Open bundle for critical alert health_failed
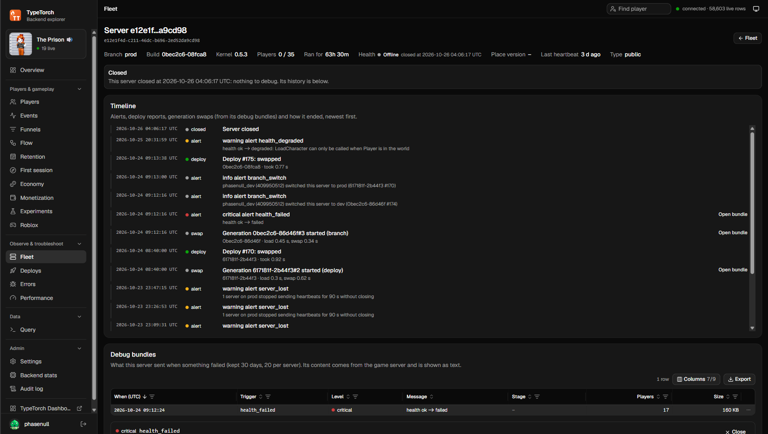 pos(733,215)
